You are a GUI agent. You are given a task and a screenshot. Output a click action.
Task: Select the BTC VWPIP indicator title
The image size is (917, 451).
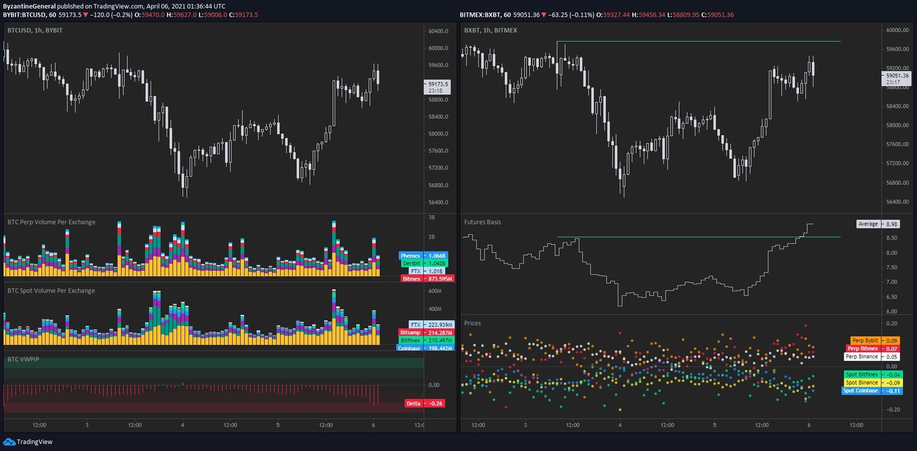23,360
